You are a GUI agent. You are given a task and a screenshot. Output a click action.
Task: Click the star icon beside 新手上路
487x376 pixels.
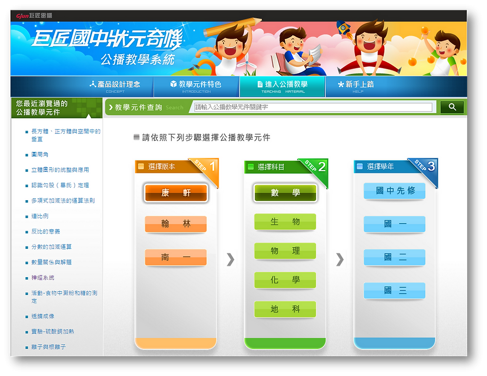coord(341,84)
